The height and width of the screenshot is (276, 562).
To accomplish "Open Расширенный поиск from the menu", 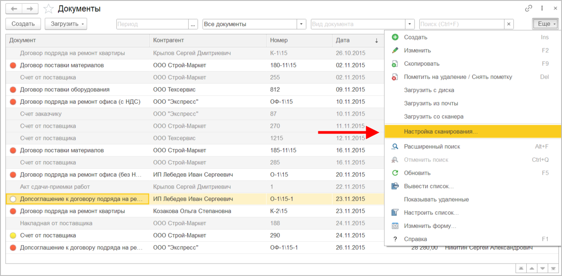I will tap(431, 146).
